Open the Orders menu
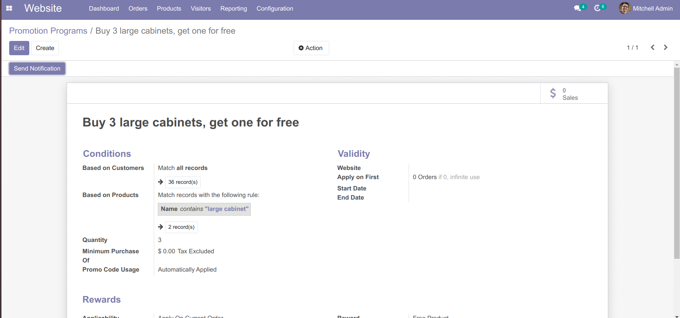The height and width of the screenshot is (318, 680). pyautogui.click(x=138, y=8)
